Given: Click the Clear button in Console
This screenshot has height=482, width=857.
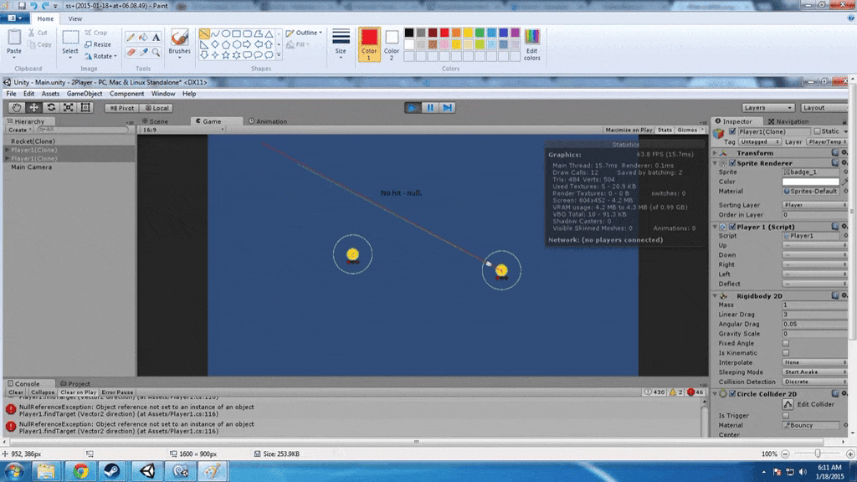Looking at the screenshot, I should [x=16, y=392].
